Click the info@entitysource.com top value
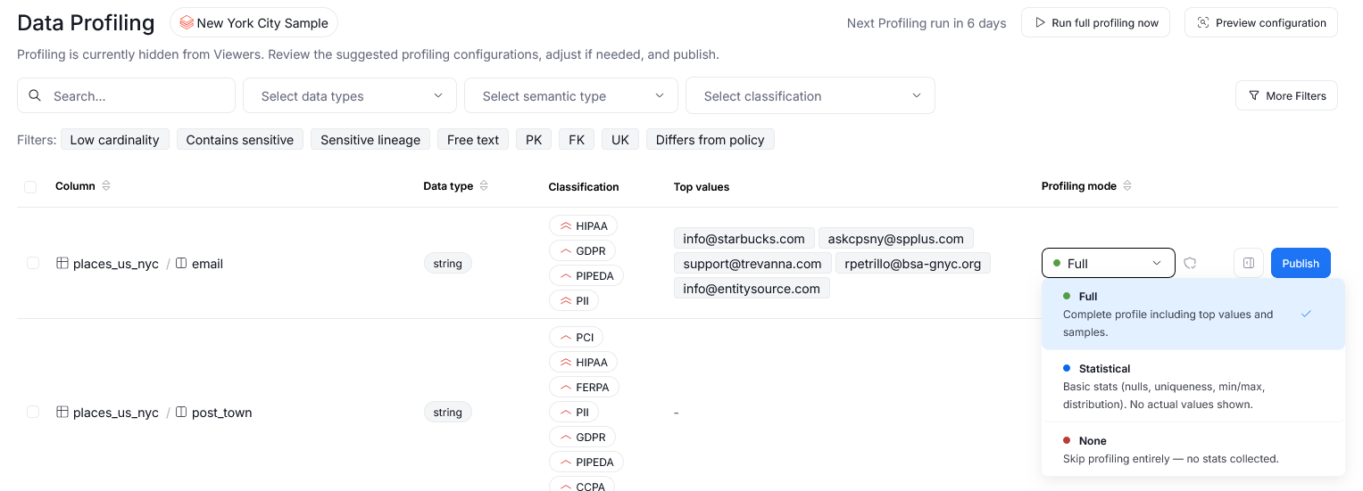This screenshot has height=491, width=1363. pyautogui.click(x=752, y=289)
